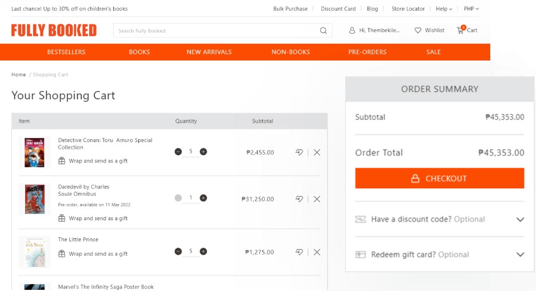The image size is (536, 291).
Task: Click the user account icon
Action: coord(352,30)
